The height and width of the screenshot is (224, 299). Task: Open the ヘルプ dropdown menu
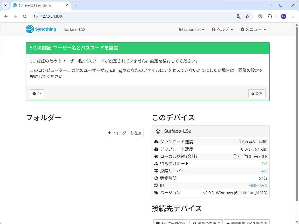pyautogui.click(x=222, y=29)
